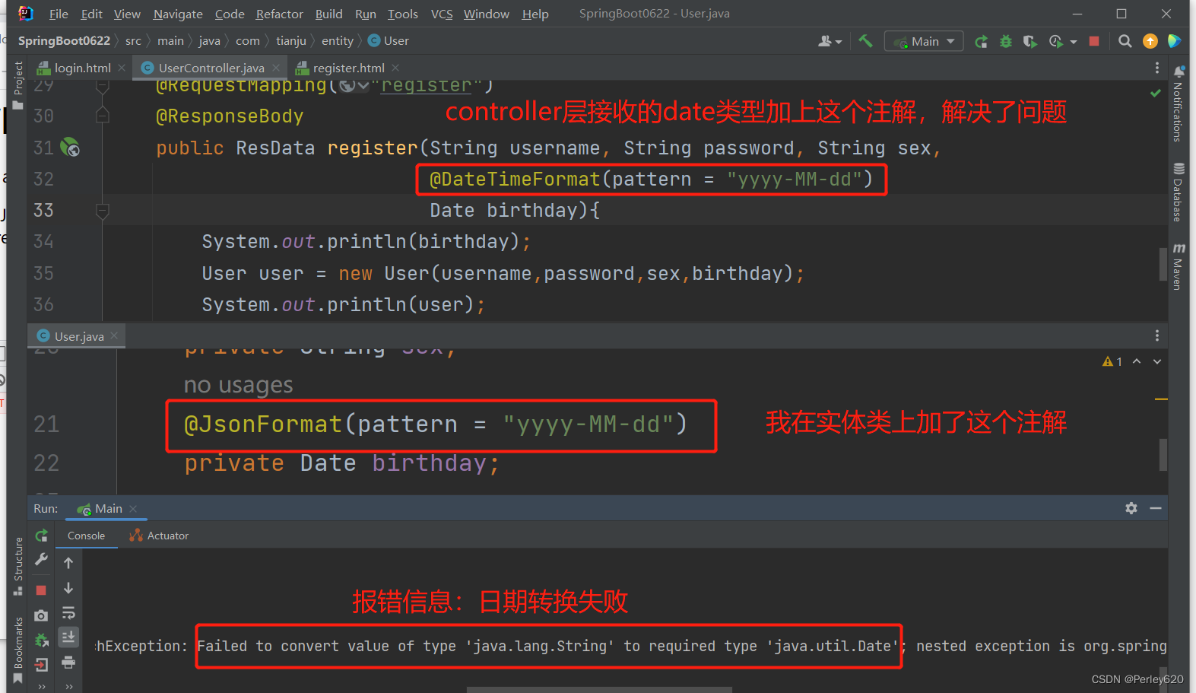The image size is (1196, 693).
Task: Rerun Main from Run panel sidebar
Action: pos(42,536)
